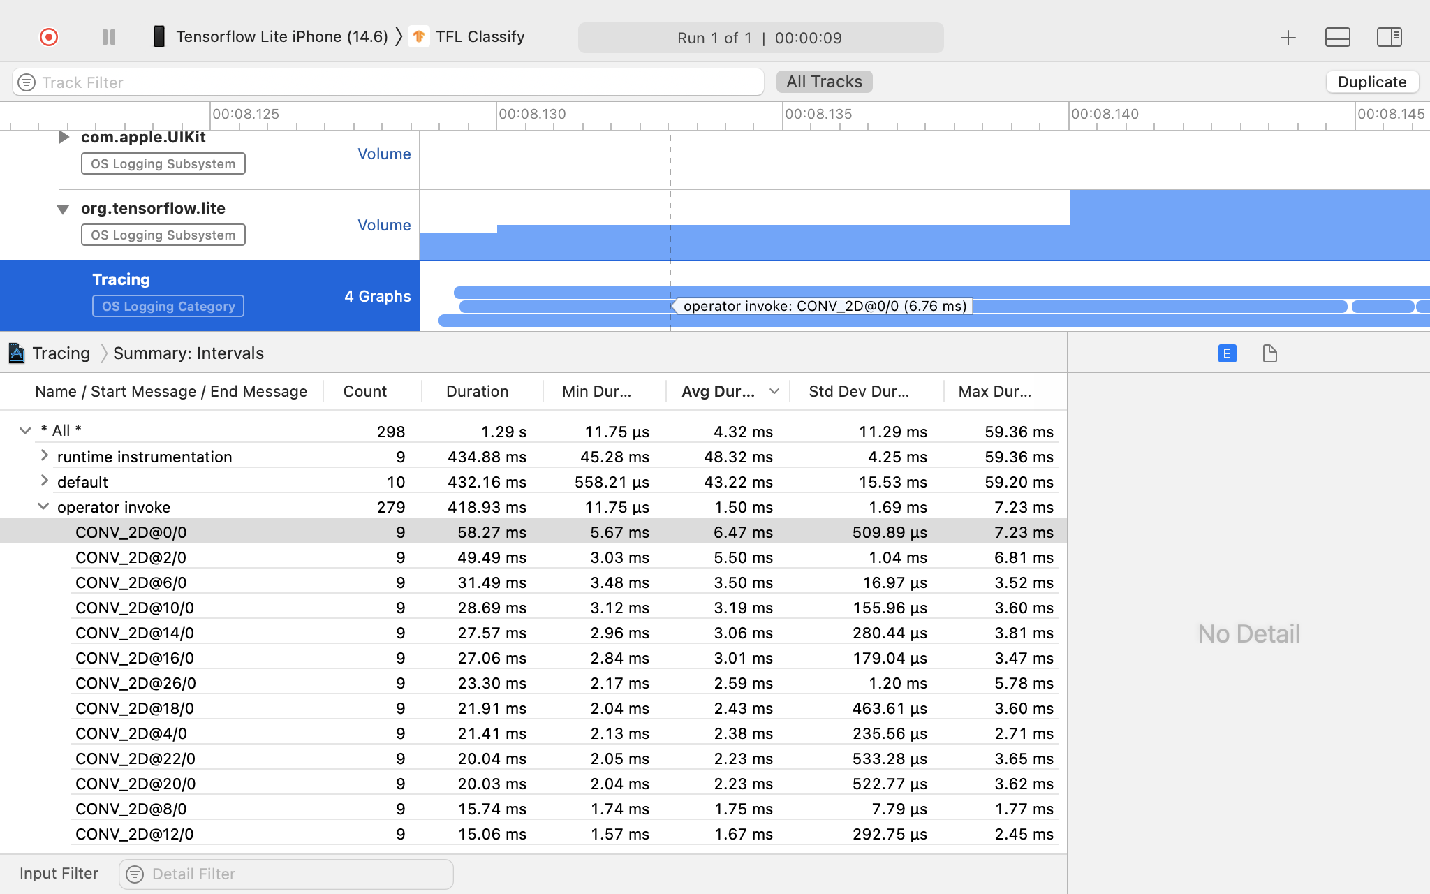
Task: Click the export/document icon in summary panel
Action: (x=1267, y=354)
